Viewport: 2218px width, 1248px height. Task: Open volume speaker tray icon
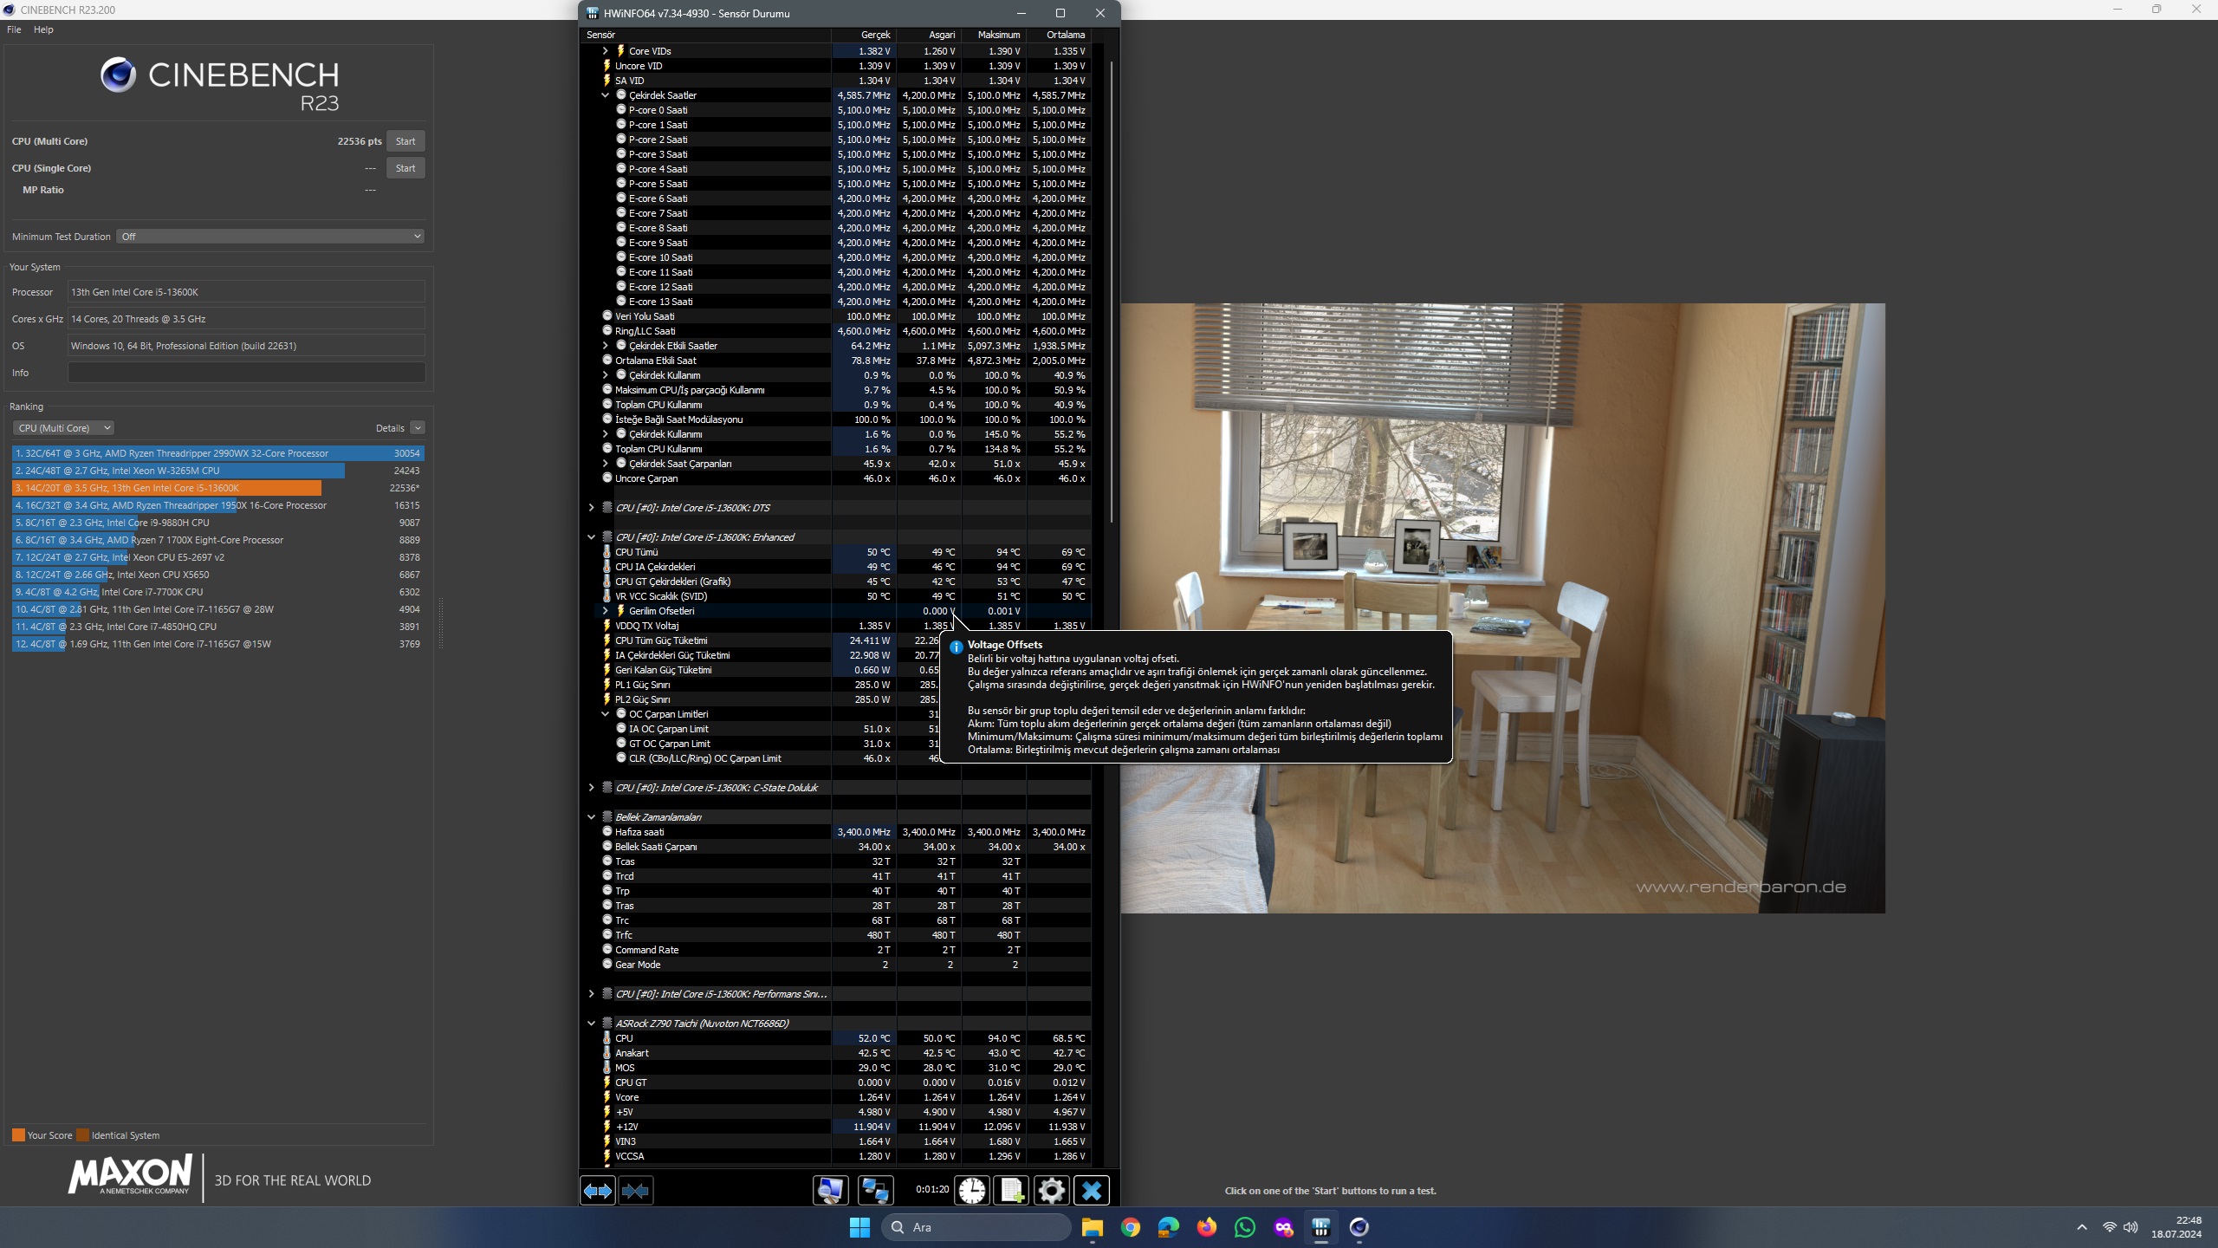point(2130,1227)
